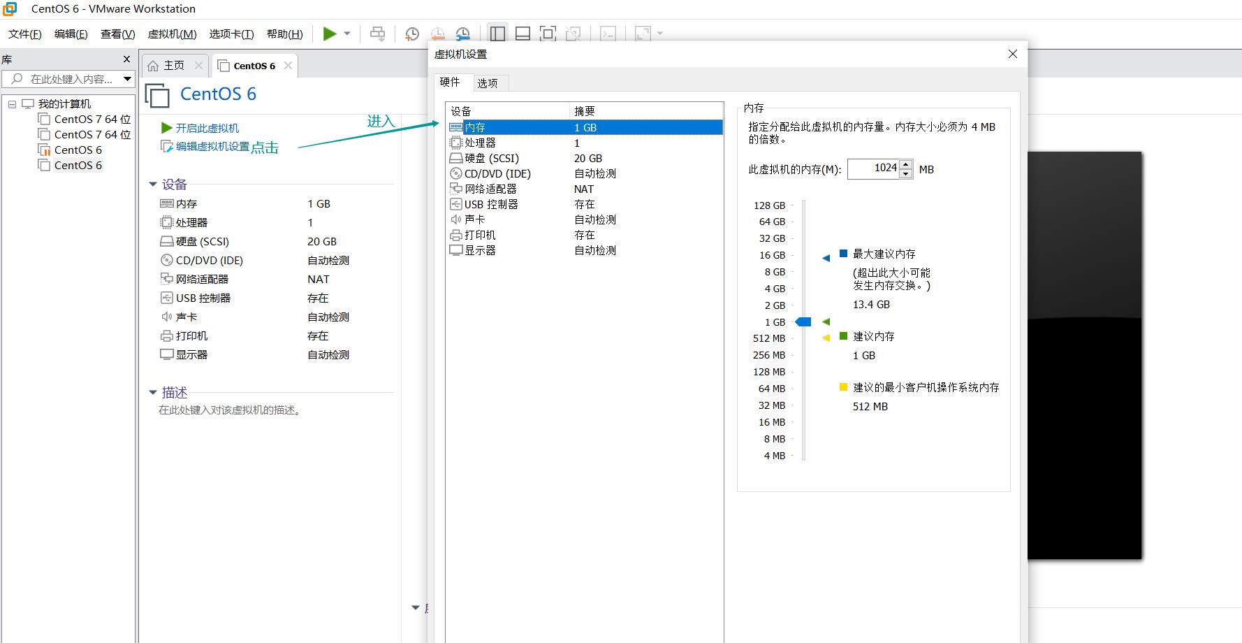Toggle the library sidebar view icon
This screenshot has height=643, width=1242.
(x=497, y=34)
